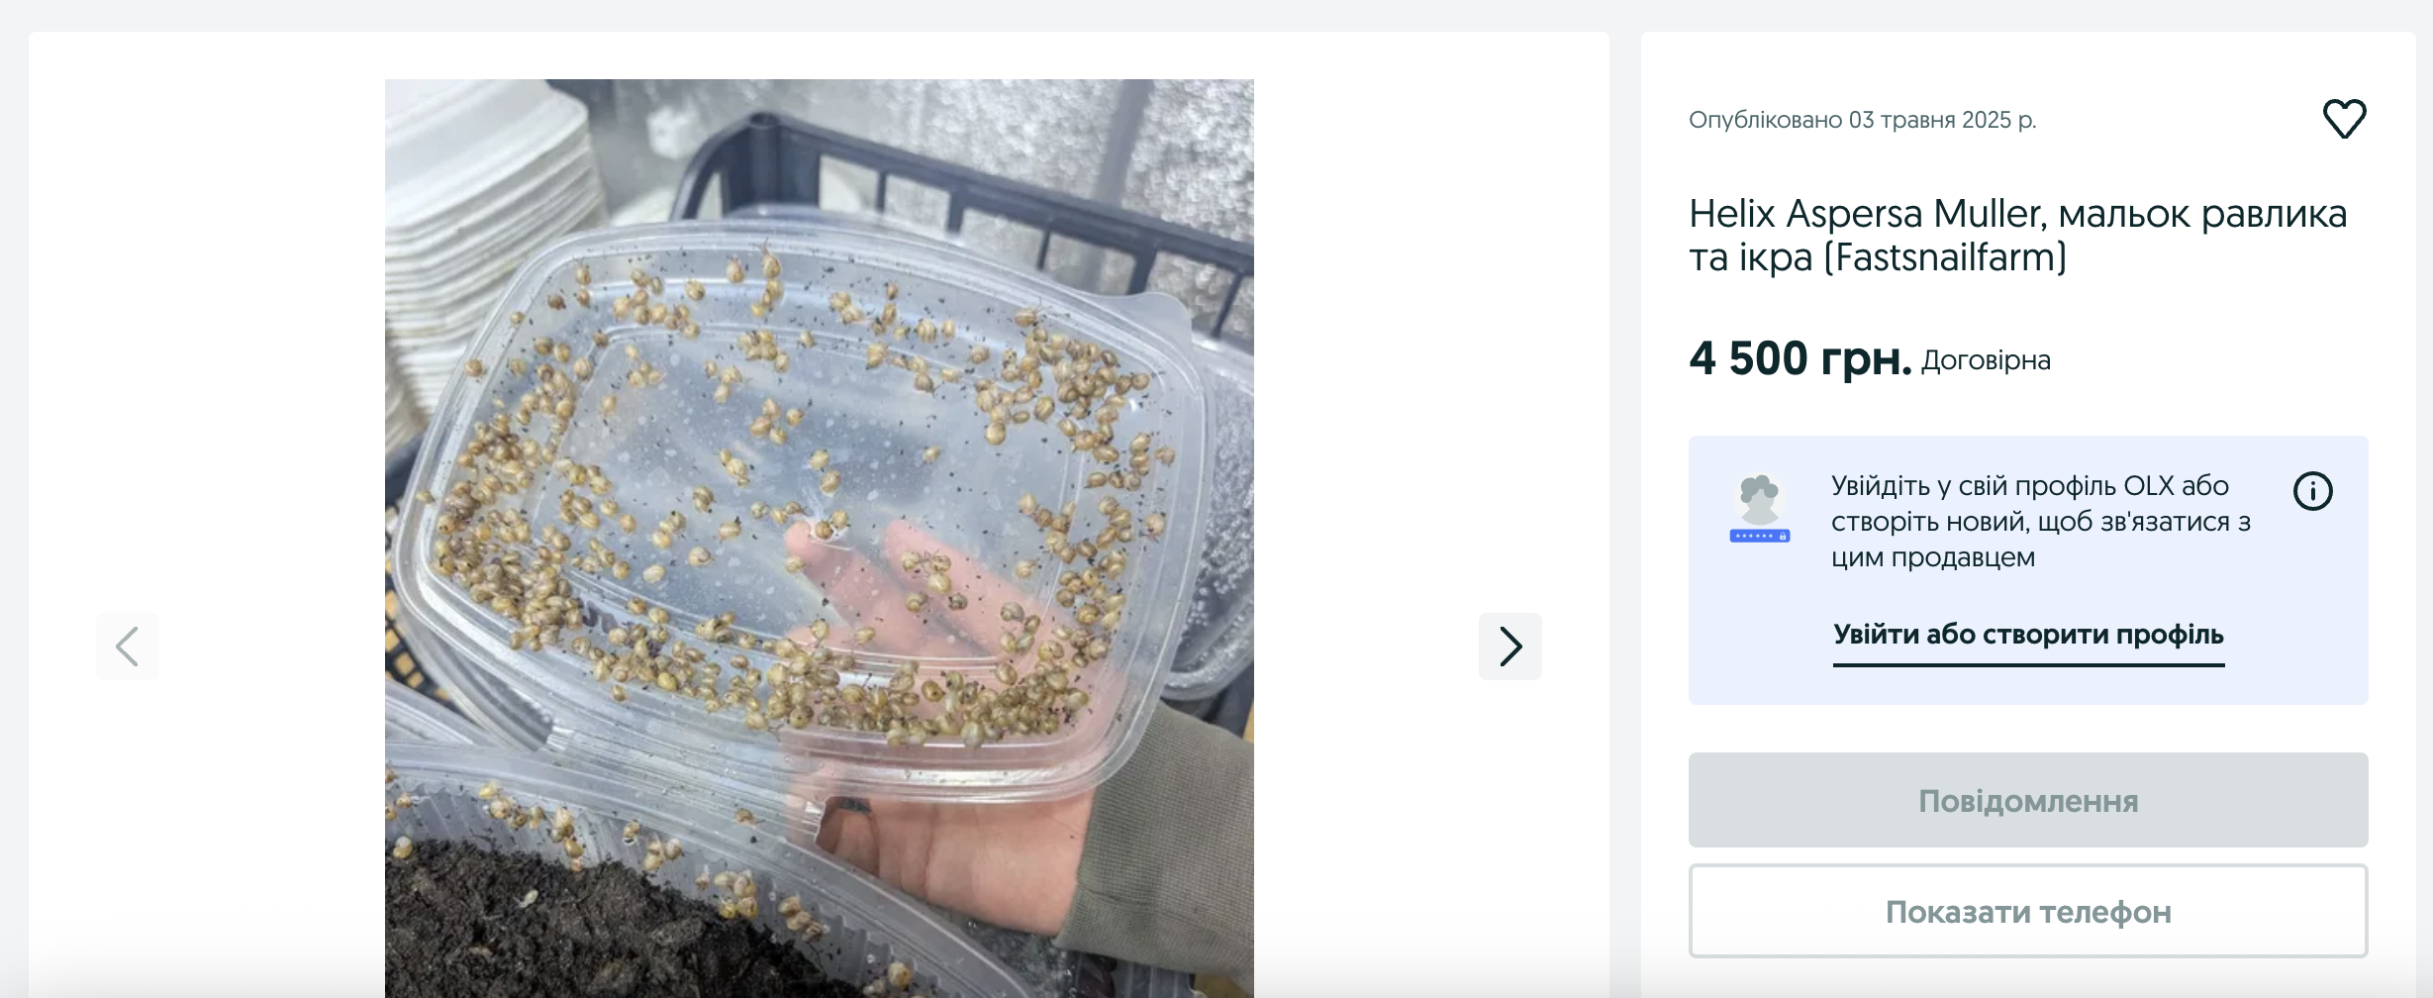The height and width of the screenshot is (998, 2433).
Task: Click the profile avatar illustration
Action: (1760, 508)
